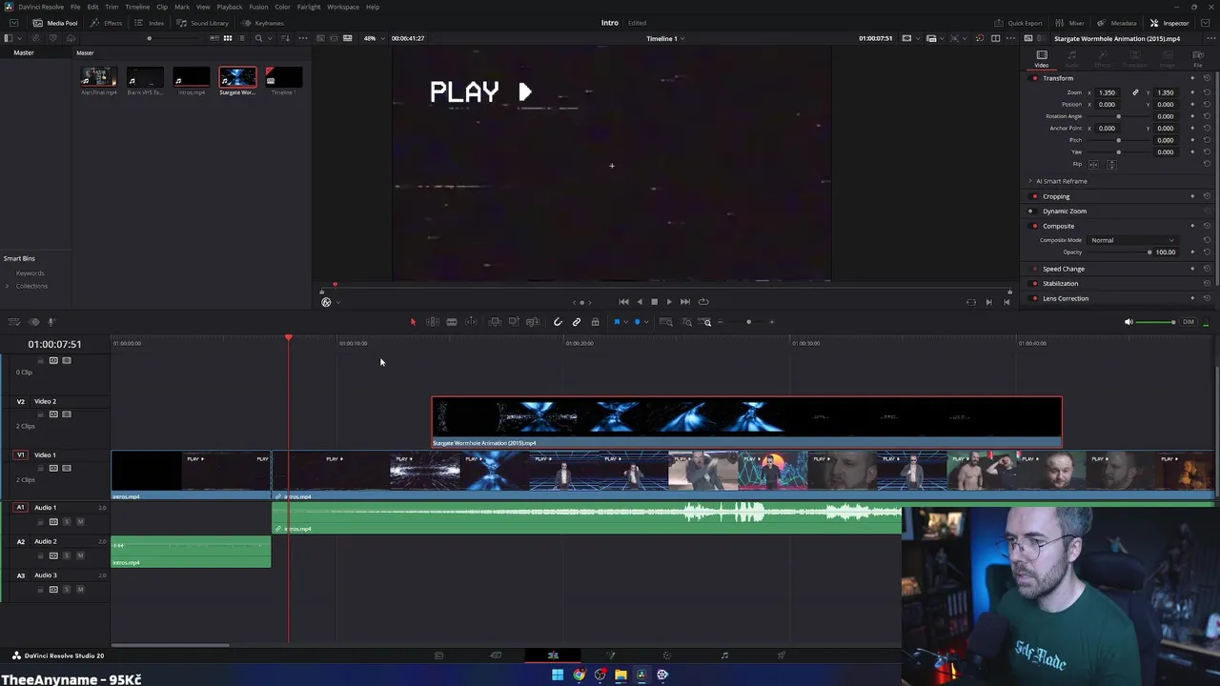Adjust the monitor volume slider

(x=1156, y=322)
